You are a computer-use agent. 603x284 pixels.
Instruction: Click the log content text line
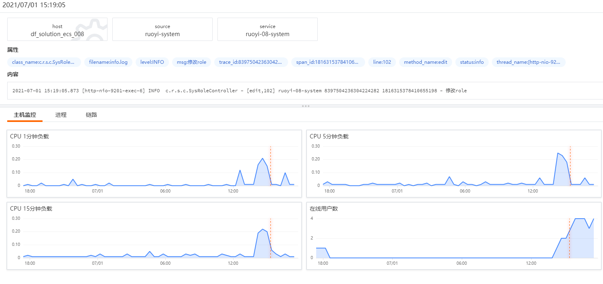240,91
